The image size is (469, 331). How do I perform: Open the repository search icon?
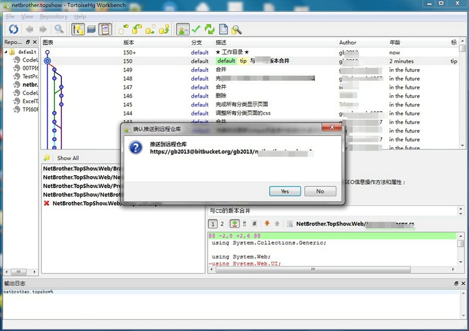[237, 29]
